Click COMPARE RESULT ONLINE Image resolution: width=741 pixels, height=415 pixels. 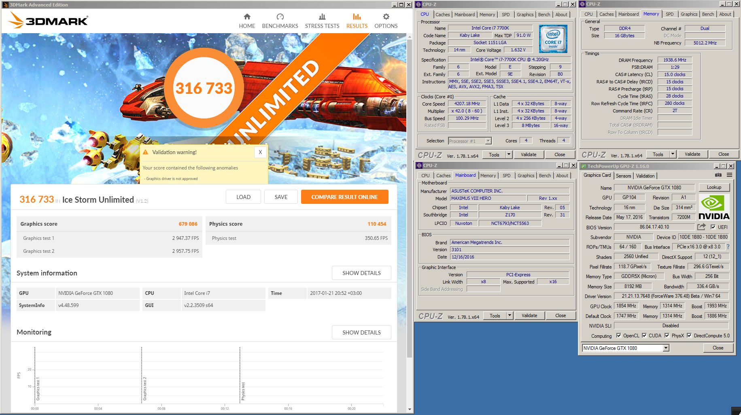(344, 197)
